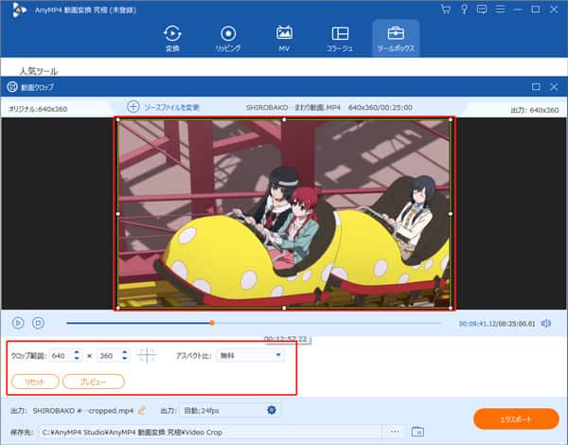This screenshot has height=445, width=568.
Task: Click the 人気ツール heading text
Action: (39, 71)
